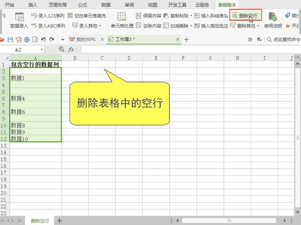Add a new sheet with plus button
Image resolution: width=301 pixels, height=225 pixels.
click(x=60, y=221)
